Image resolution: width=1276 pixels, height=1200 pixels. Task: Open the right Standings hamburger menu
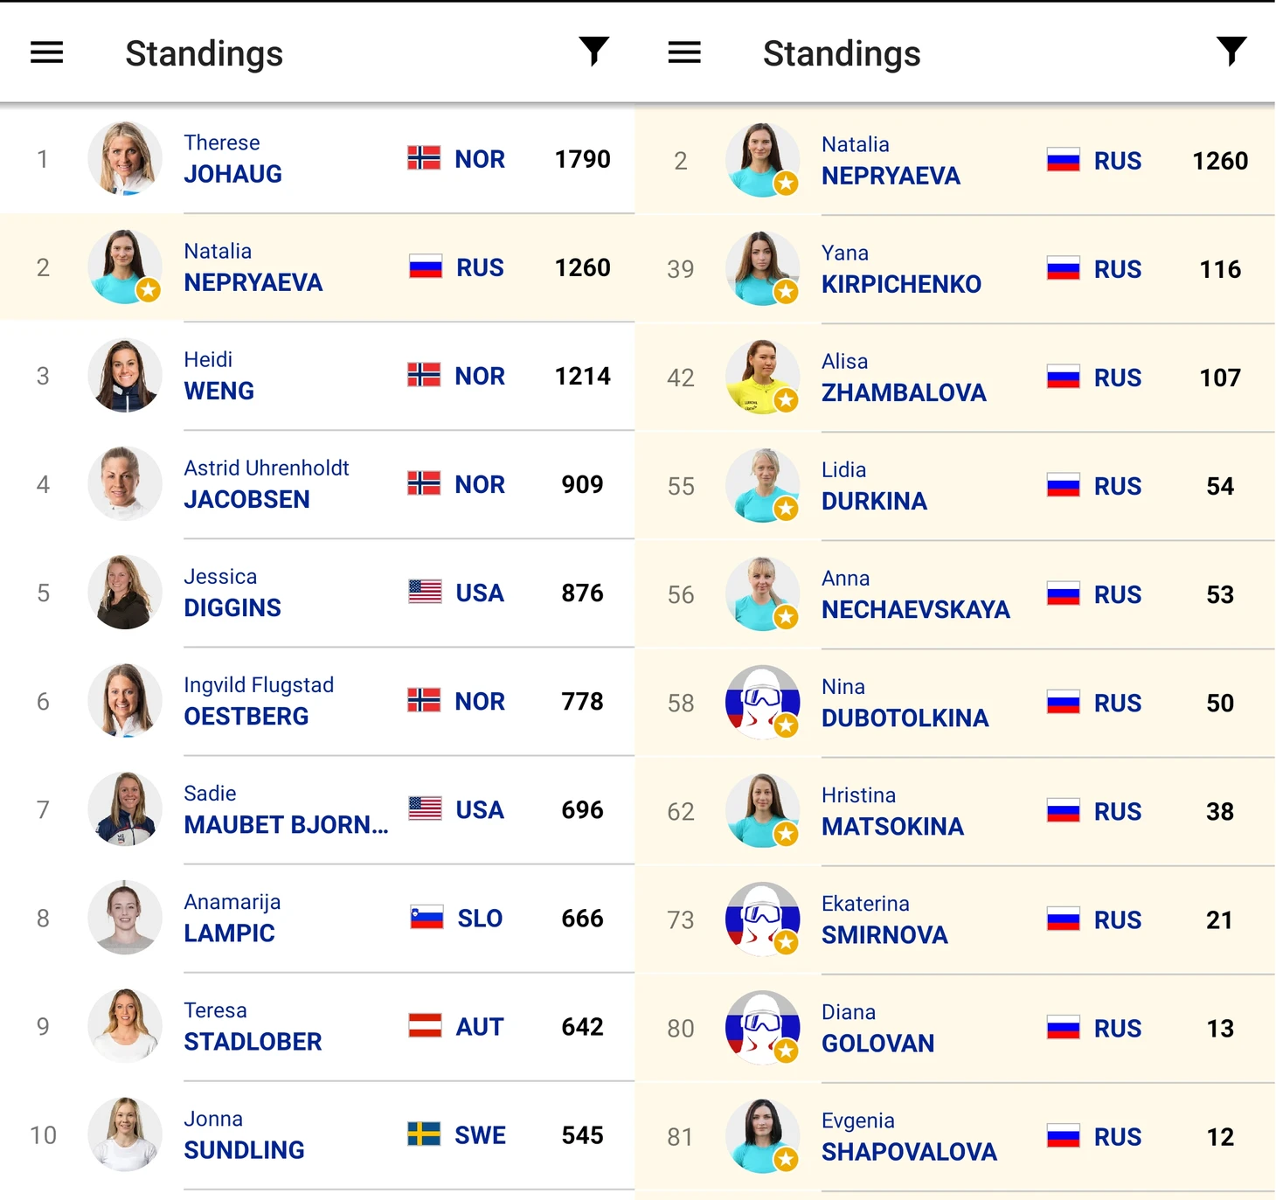[x=684, y=52]
